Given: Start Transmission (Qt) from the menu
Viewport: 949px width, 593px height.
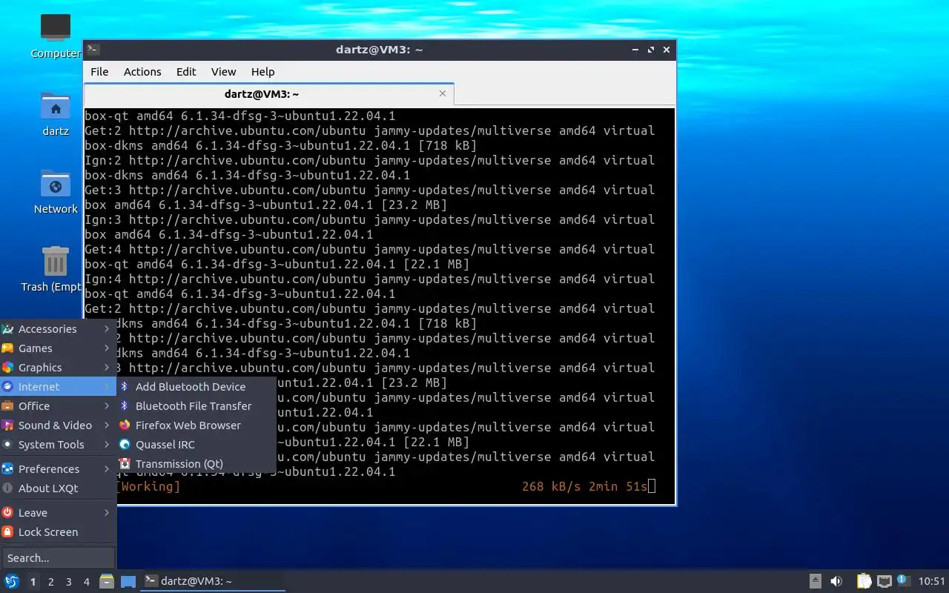Looking at the screenshot, I should (x=196, y=464).
